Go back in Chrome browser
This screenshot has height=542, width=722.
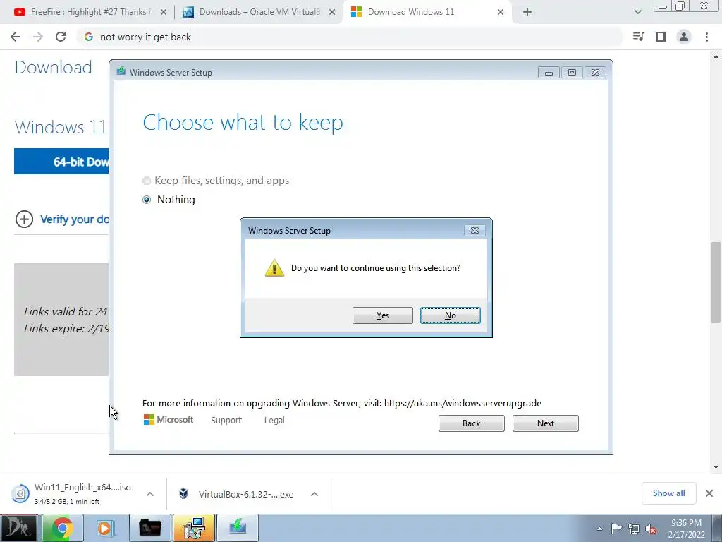click(x=16, y=37)
